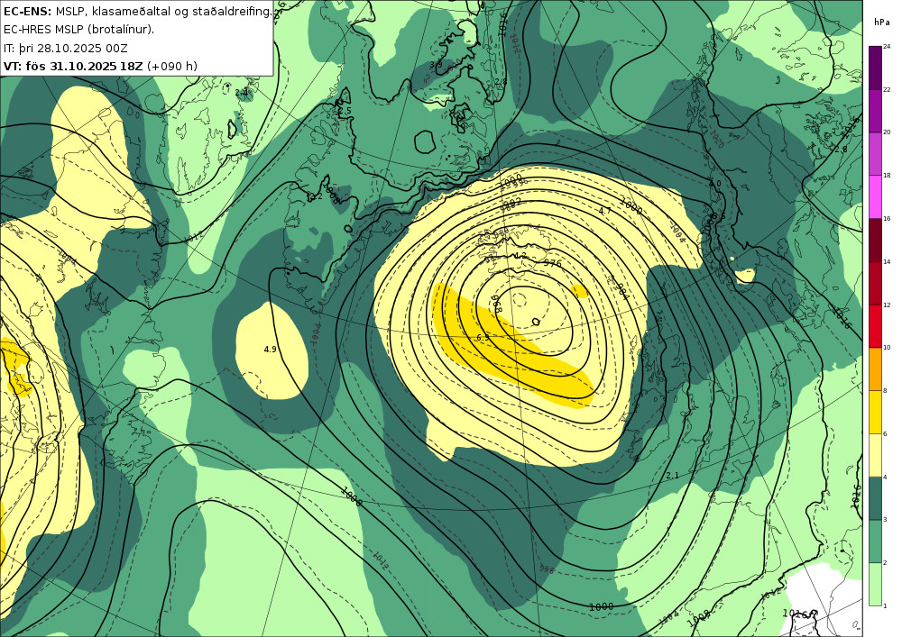The image size is (902, 637).
Task: Click the isobar label '1020'
Action: 717,140
